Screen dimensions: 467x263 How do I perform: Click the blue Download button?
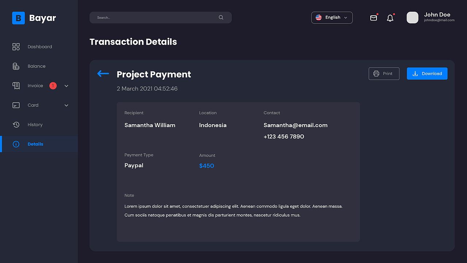427,73
